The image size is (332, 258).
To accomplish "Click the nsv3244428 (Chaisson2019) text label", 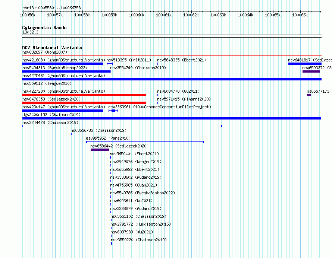I will tap(50, 122).
